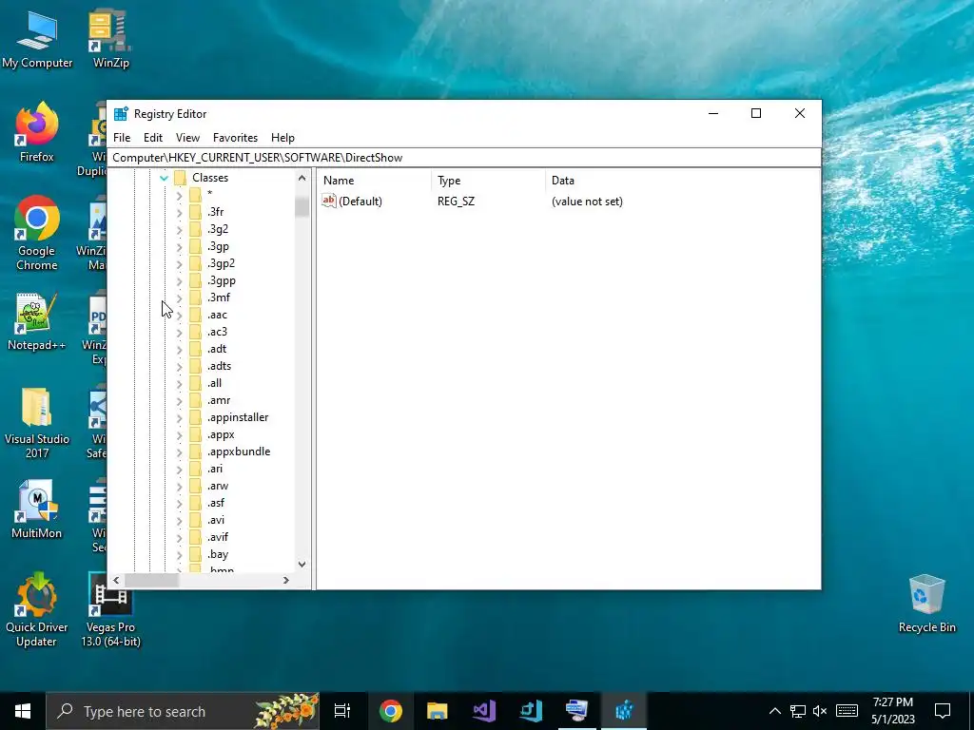Open Chrome from the taskbar
The height and width of the screenshot is (730, 974).
(x=391, y=711)
